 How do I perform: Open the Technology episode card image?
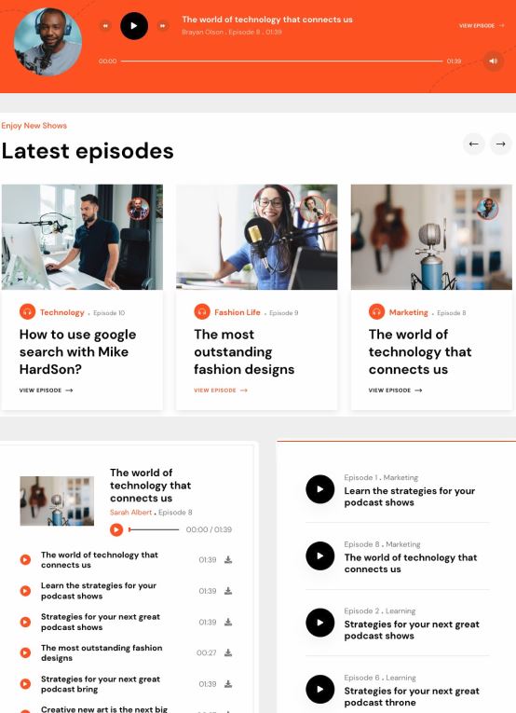[82, 237]
